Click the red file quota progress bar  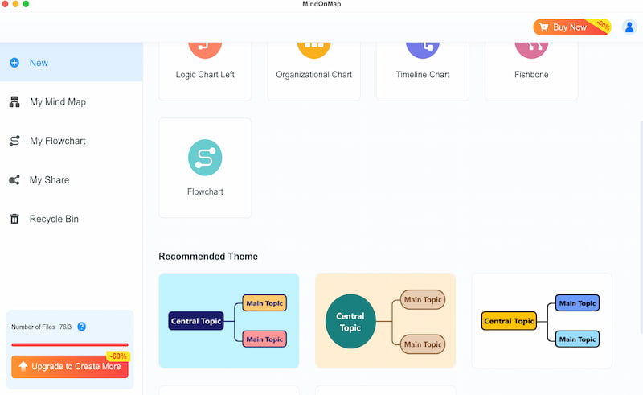coord(70,344)
